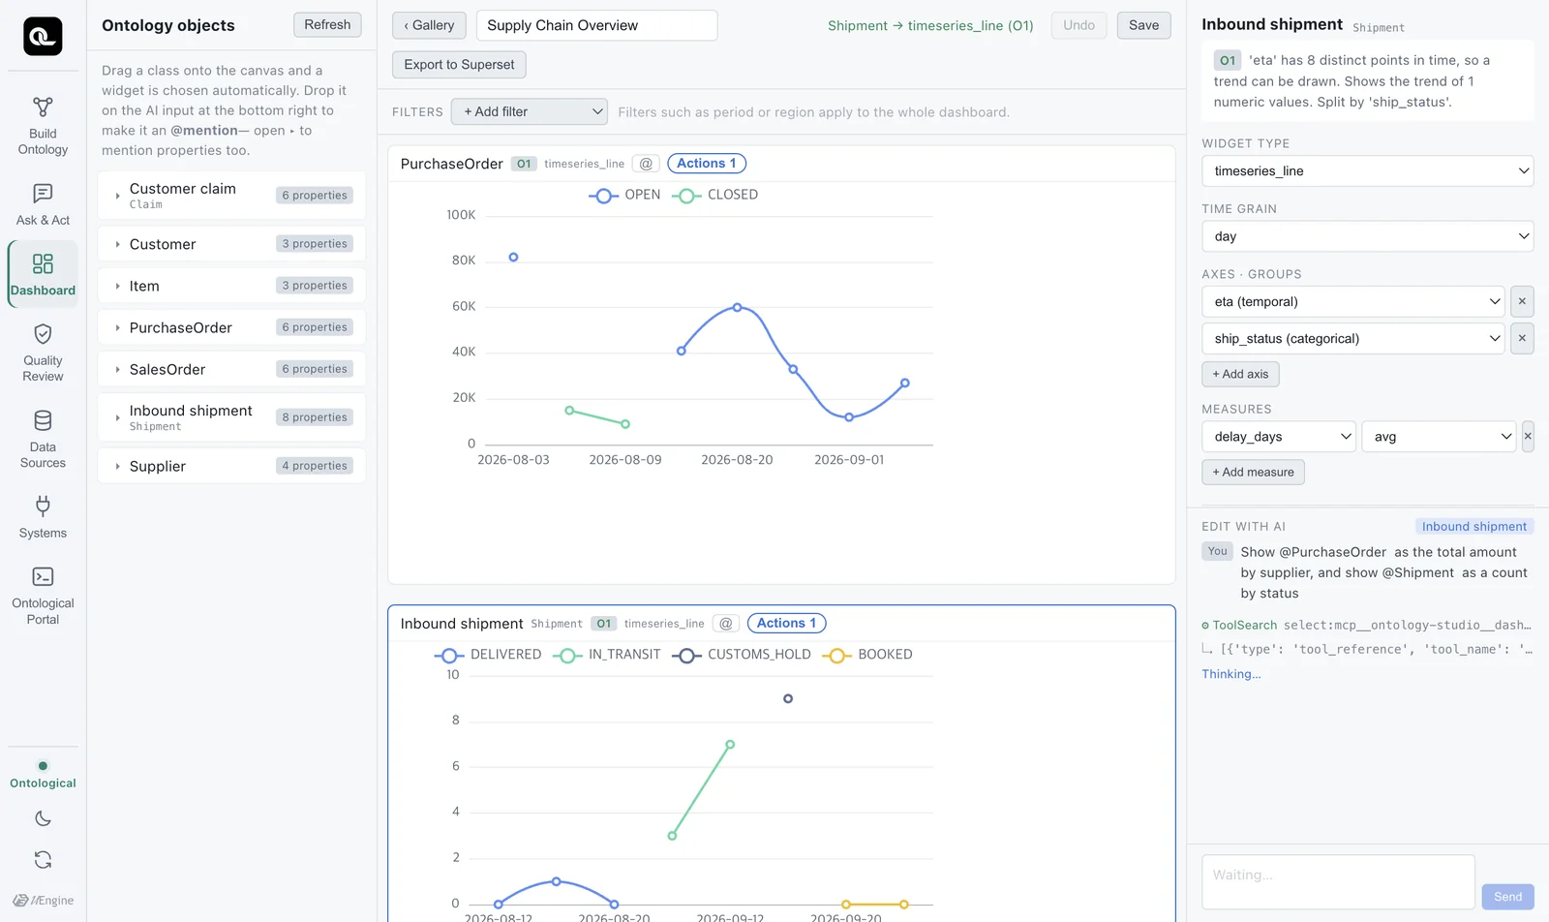Click the Refresh button
Screen dimensions: 1549x922
tap(327, 24)
